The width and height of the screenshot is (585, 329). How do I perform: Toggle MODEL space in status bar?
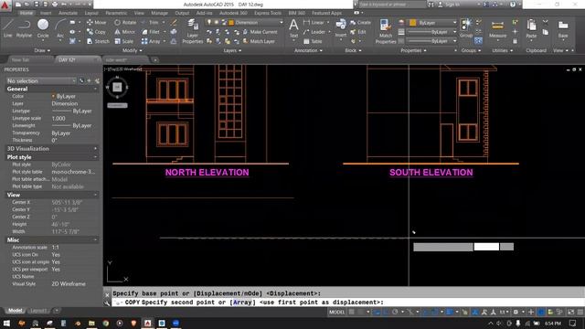point(336,312)
